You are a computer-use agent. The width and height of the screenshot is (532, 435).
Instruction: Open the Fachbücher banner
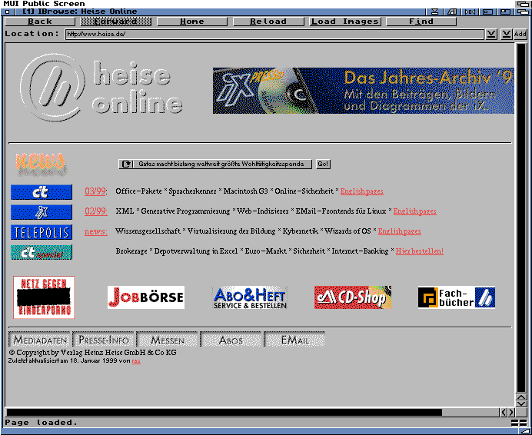pyautogui.click(x=456, y=297)
